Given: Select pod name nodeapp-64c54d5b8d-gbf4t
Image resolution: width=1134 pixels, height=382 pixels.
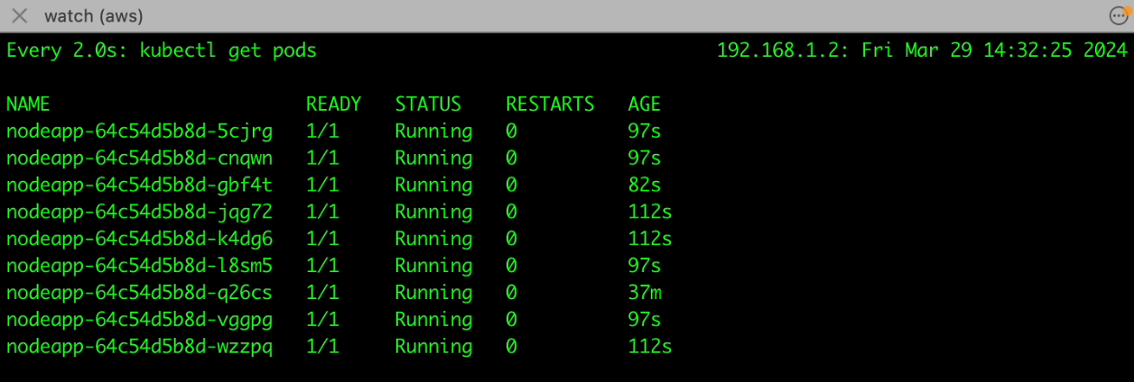Looking at the screenshot, I should pyautogui.click(x=139, y=186).
